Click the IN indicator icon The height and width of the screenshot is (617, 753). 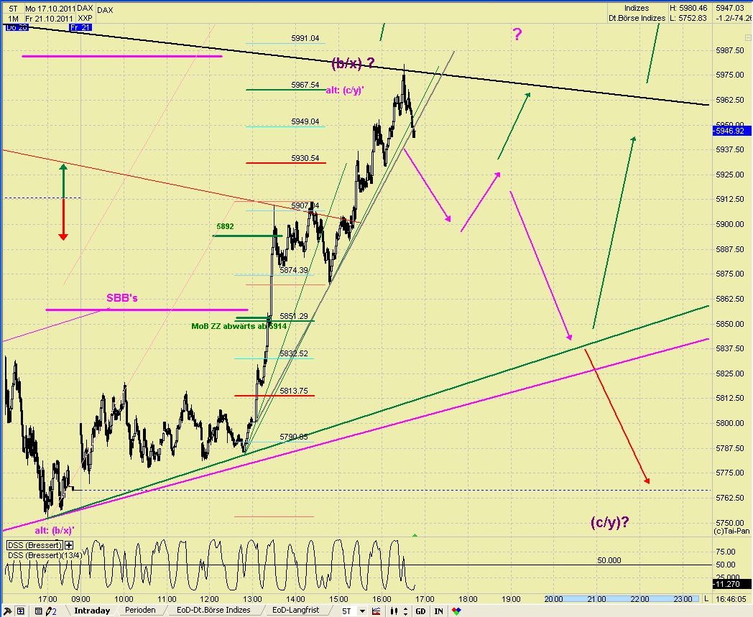(439, 611)
